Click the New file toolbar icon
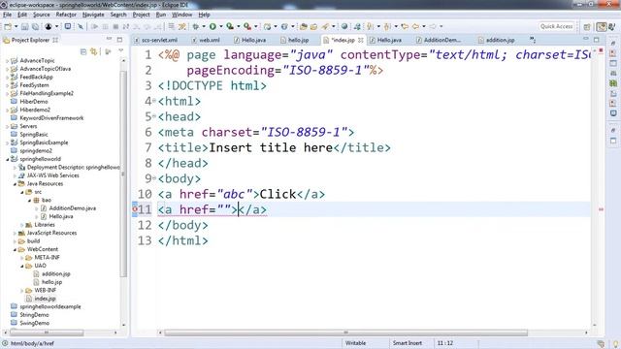This screenshot has height=349, width=621. click(8, 26)
